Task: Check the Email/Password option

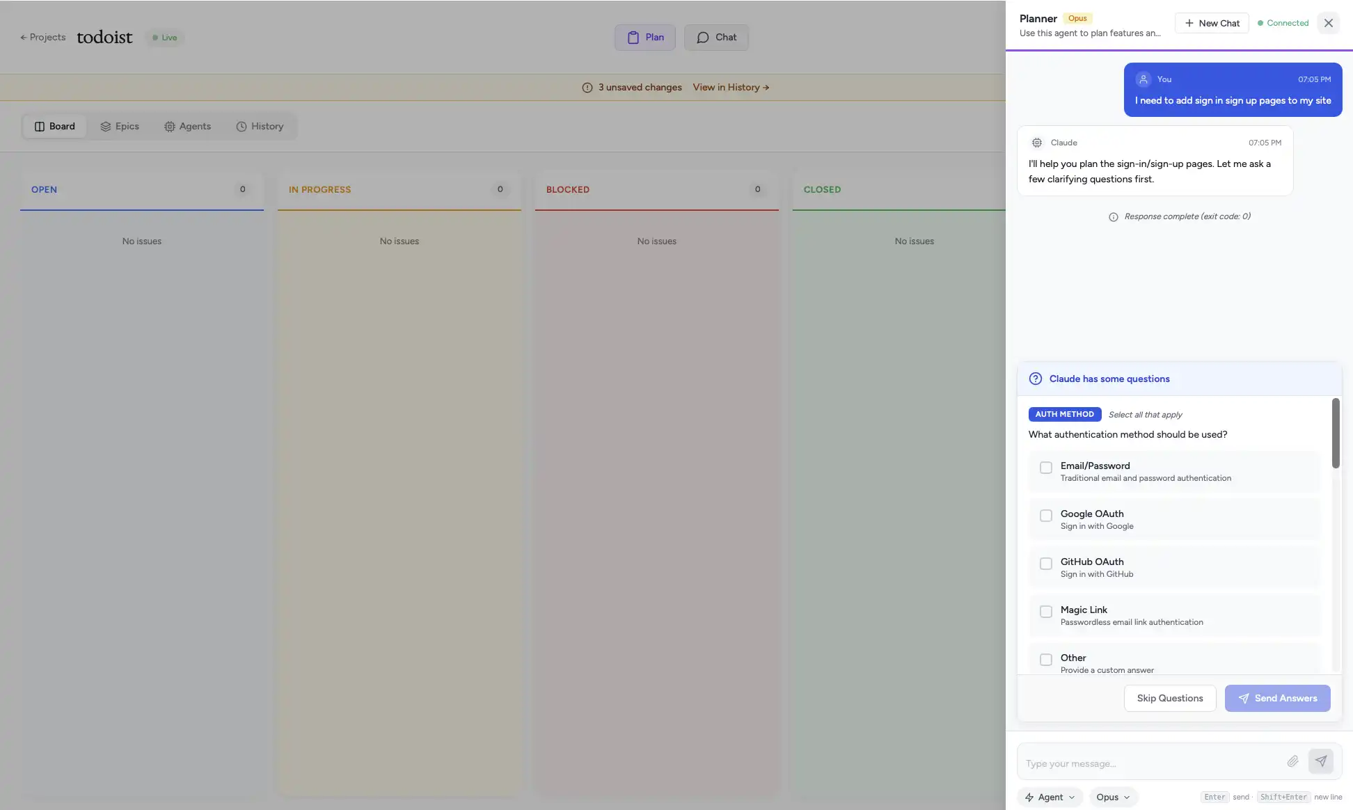Action: point(1045,468)
